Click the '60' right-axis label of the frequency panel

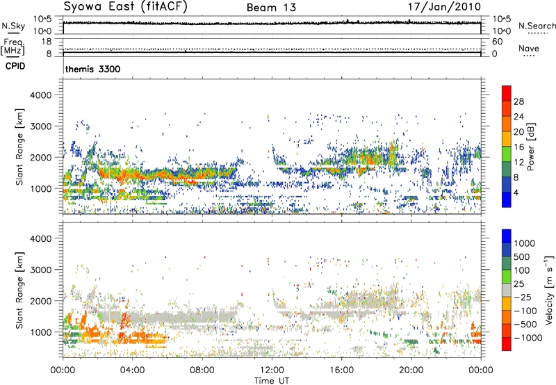(498, 42)
